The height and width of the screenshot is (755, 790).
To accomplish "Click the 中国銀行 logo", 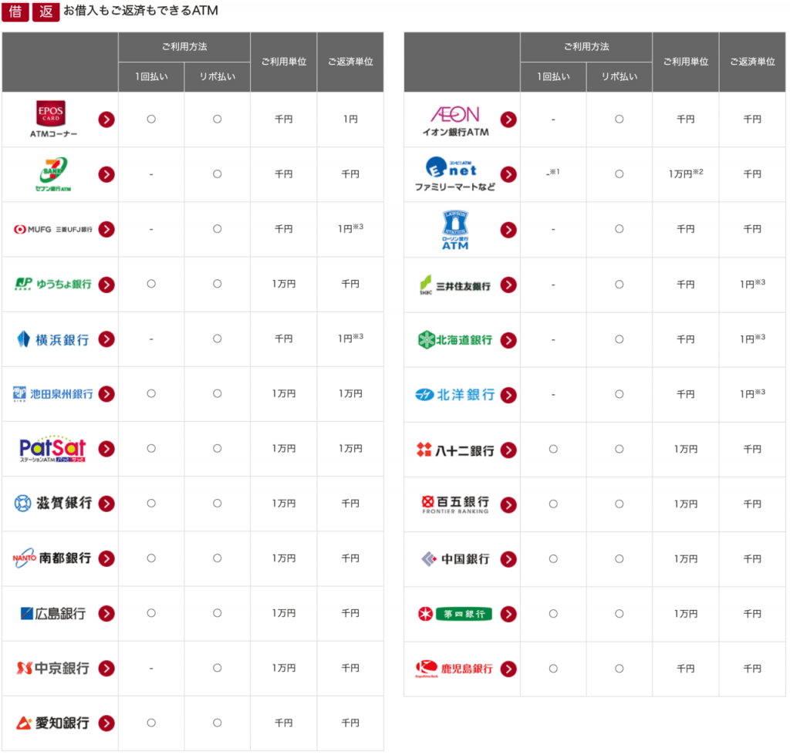I will pos(454,559).
